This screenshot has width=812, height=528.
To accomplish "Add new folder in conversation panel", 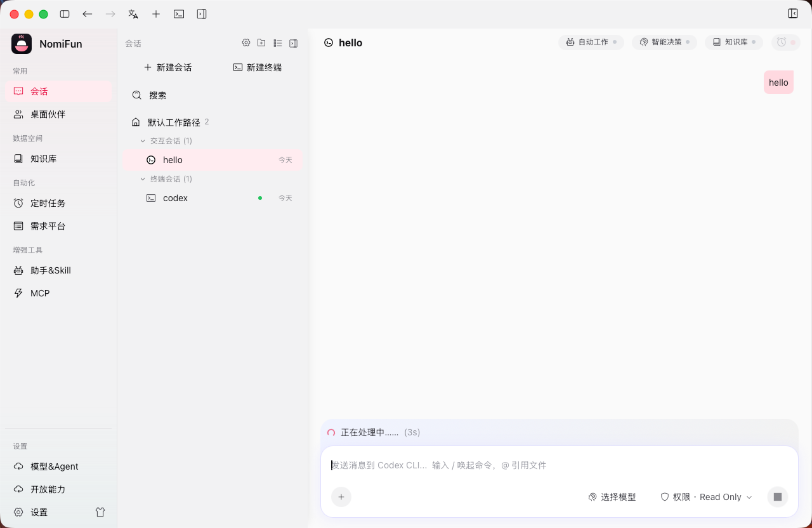I will 261,43.
